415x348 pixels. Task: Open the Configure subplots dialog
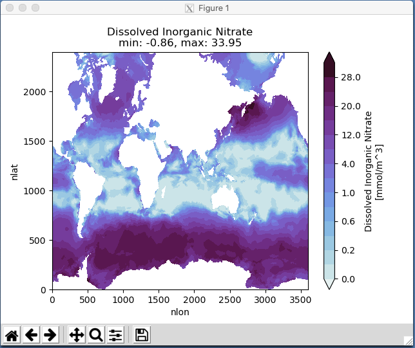[x=115, y=334]
